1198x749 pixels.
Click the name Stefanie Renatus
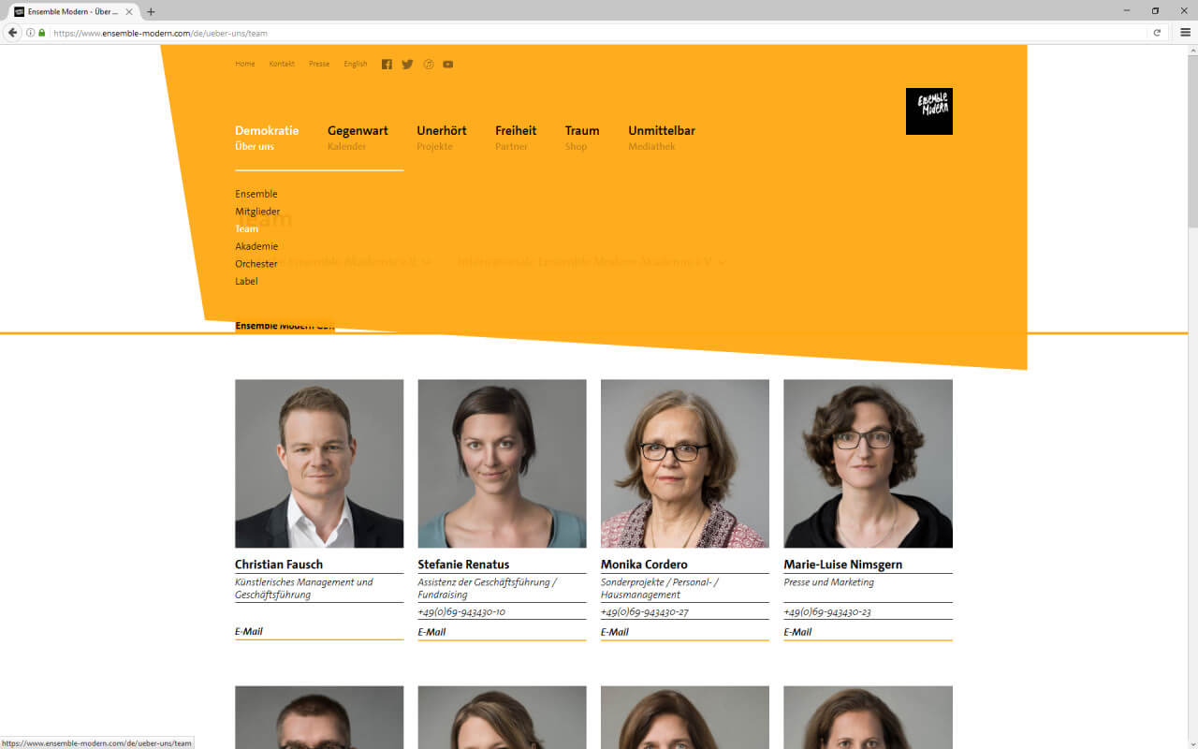[463, 565]
